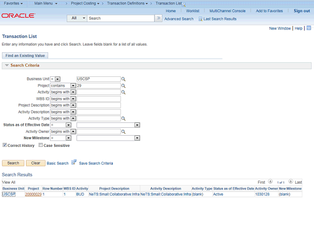
Task: Open Project Description operator dropdown
Action: tap(73, 105)
